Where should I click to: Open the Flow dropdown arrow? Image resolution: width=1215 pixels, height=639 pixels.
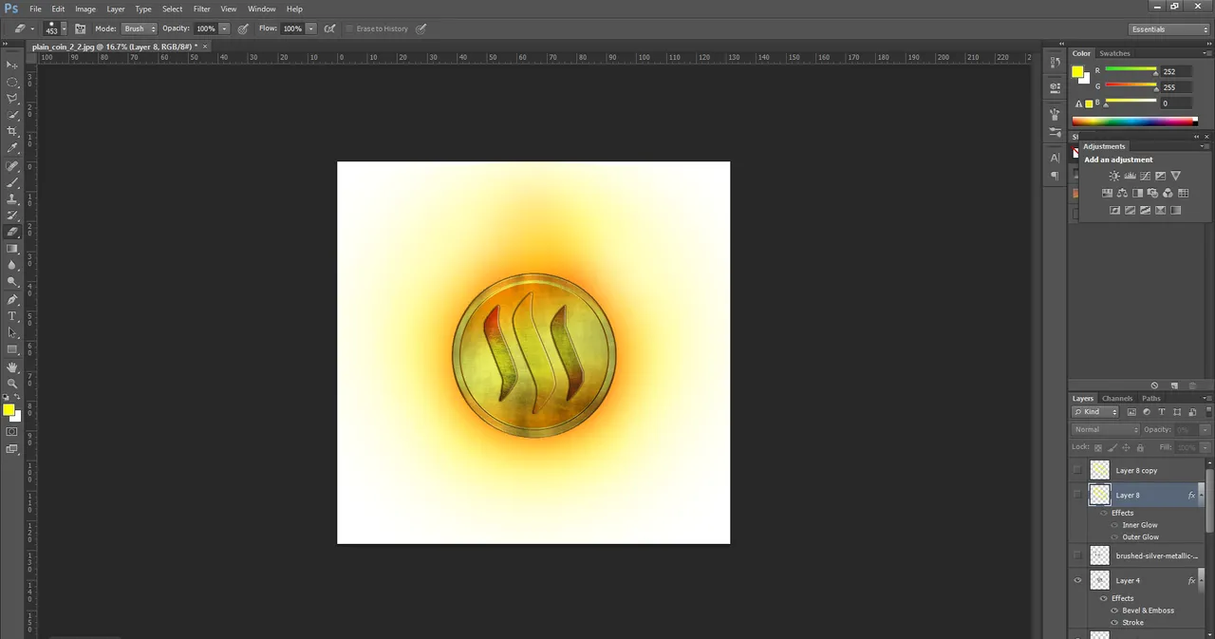tap(310, 28)
